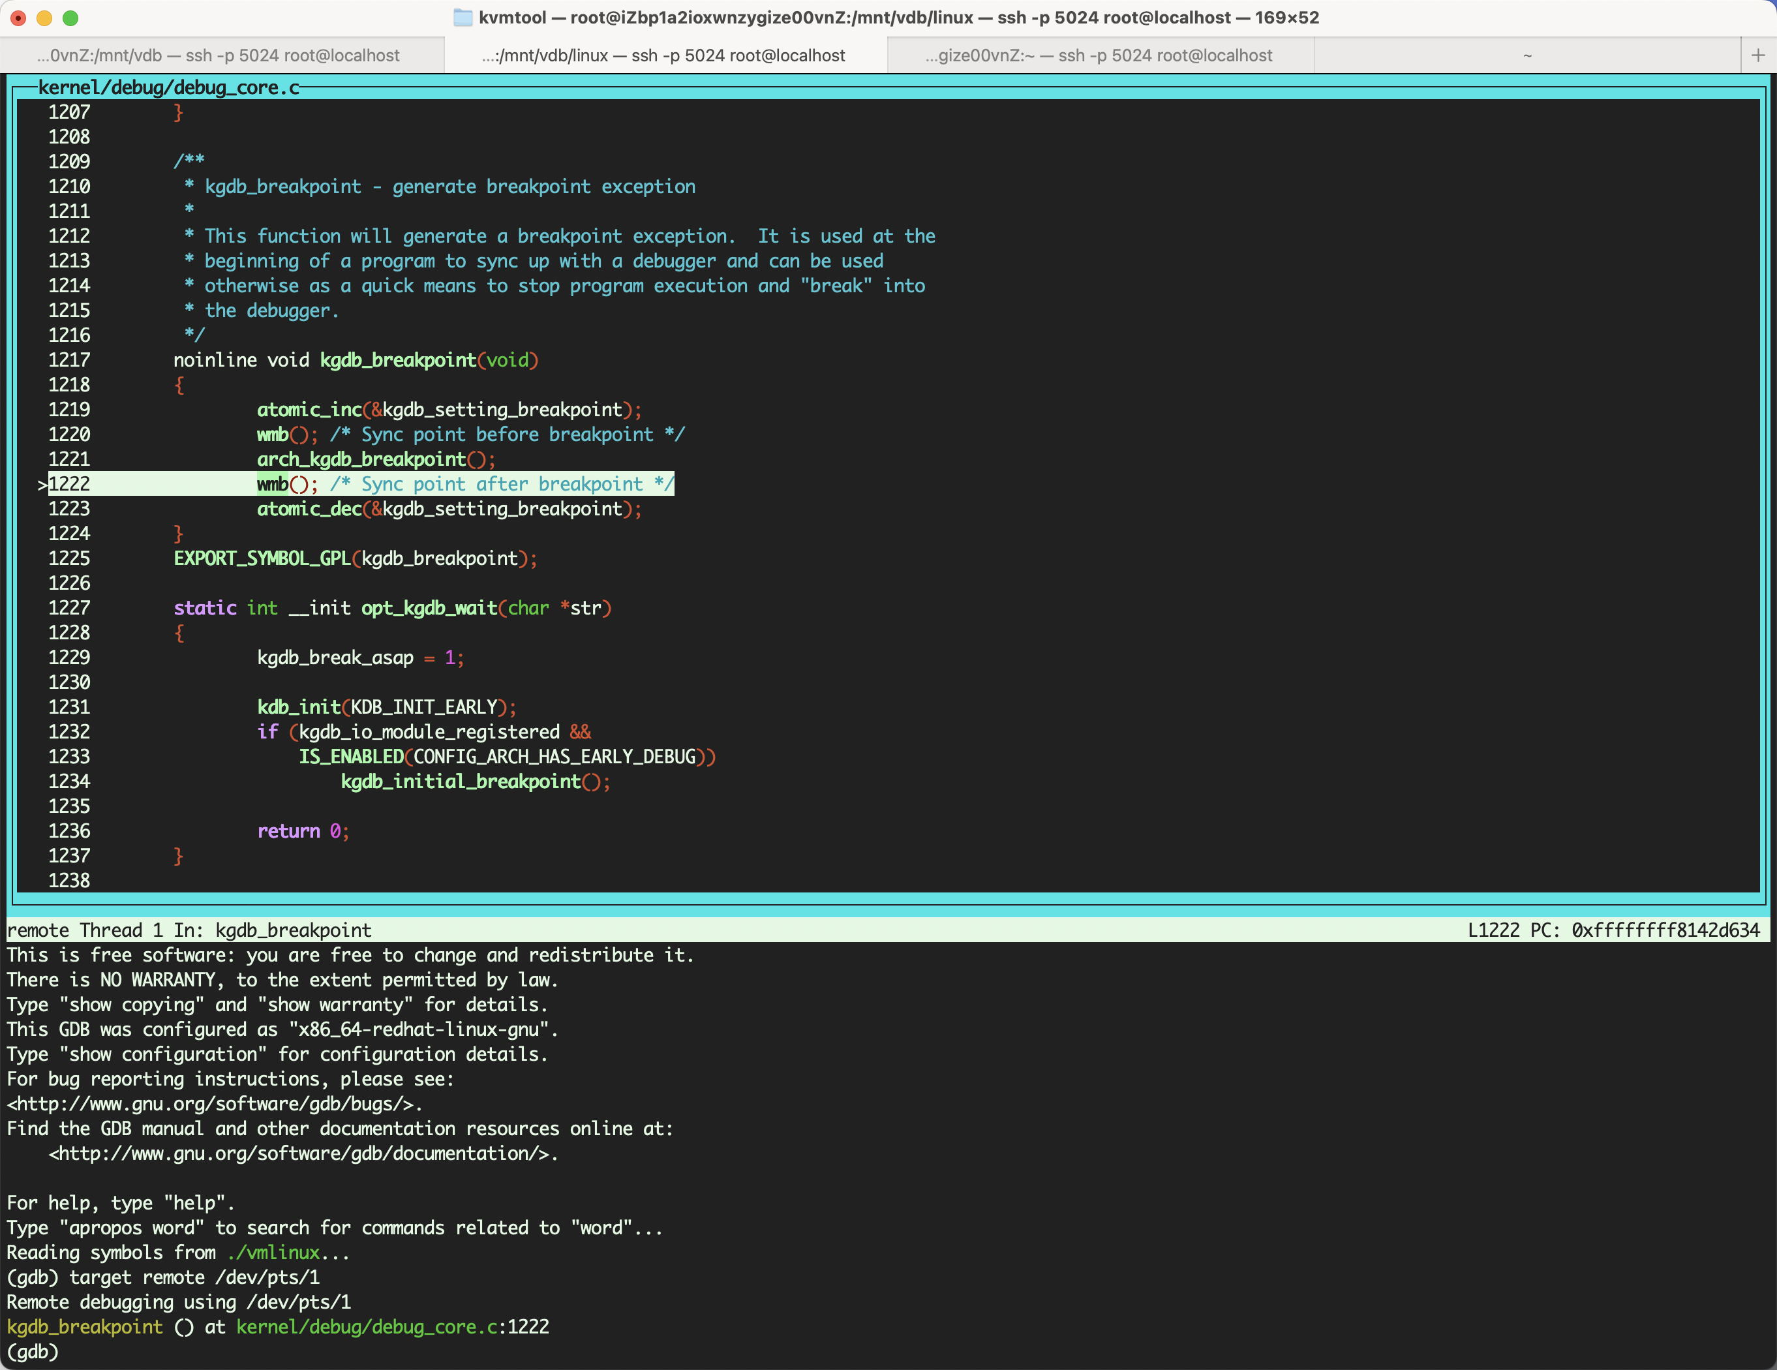1777x1370 pixels.
Task: Click kernel/debug/debug_core.c:1222 location text
Action: click(392, 1327)
